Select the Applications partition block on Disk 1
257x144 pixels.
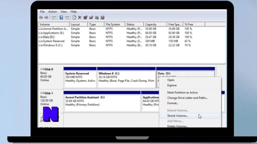[150, 101]
